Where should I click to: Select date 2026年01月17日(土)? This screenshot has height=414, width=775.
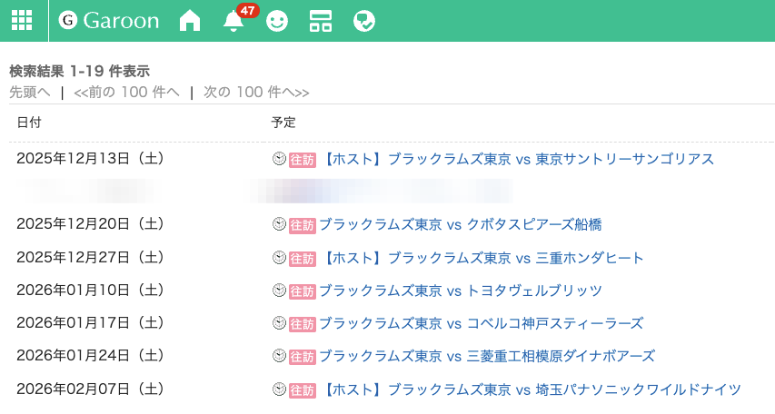click(x=90, y=322)
